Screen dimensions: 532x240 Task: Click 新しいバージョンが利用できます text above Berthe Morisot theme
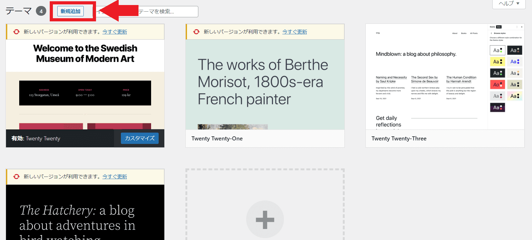(x=242, y=32)
